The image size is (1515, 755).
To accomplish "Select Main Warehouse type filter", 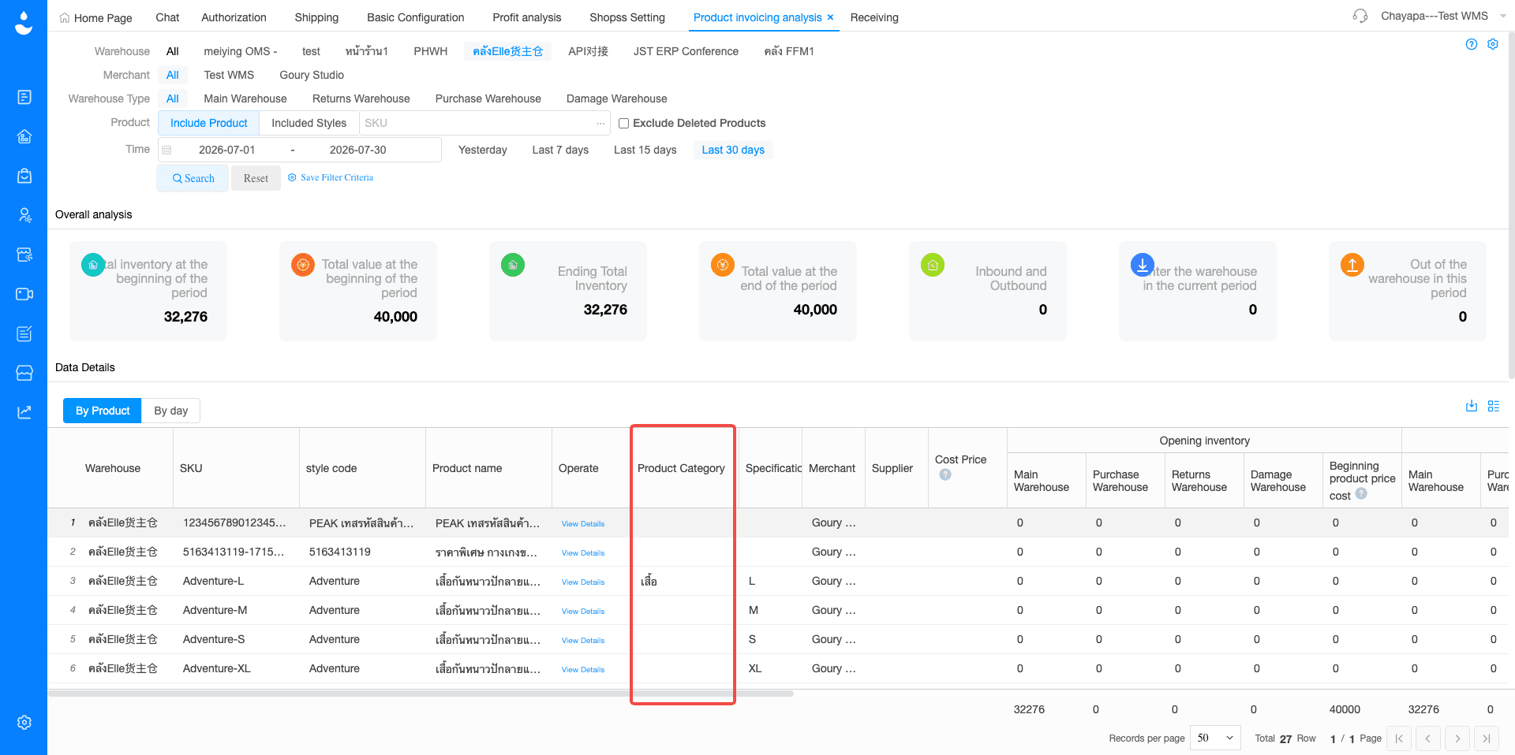I will [x=245, y=99].
